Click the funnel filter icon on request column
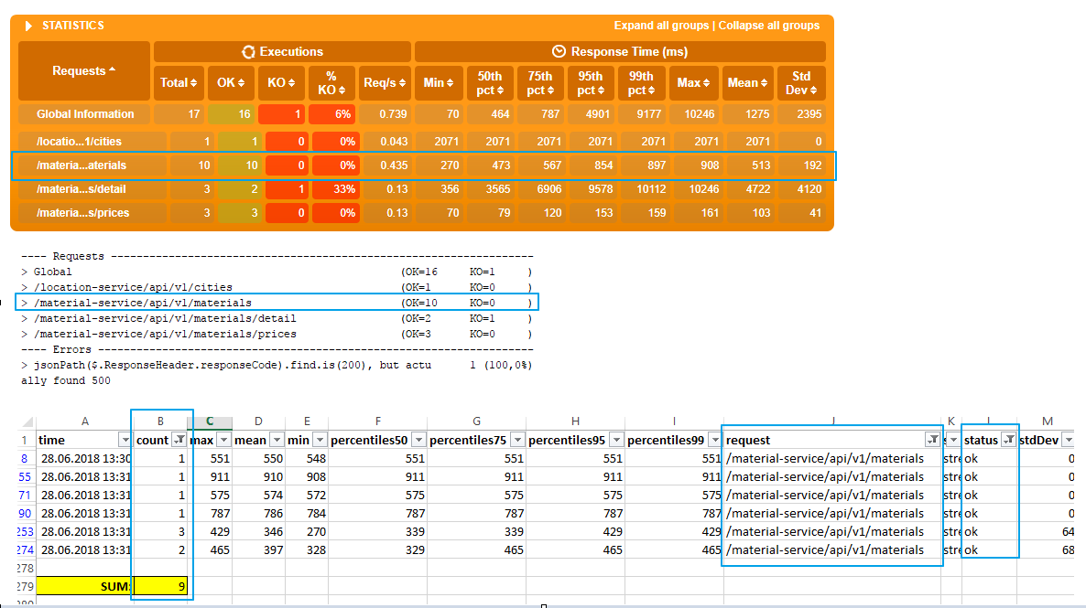The width and height of the screenshot is (1086, 608). point(935,440)
